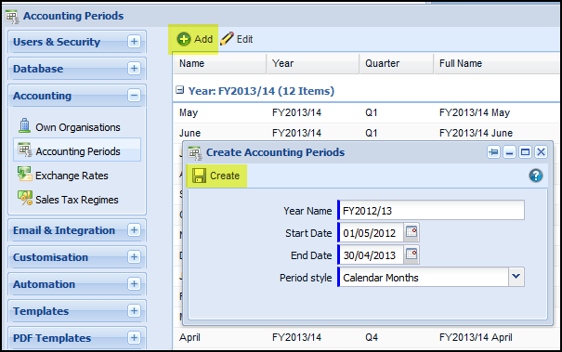The image size is (562, 352).
Task: Click the Edit pencil icon
Action: pyautogui.click(x=227, y=38)
